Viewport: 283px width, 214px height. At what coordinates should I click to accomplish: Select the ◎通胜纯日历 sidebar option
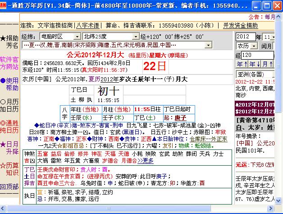[9, 126]
